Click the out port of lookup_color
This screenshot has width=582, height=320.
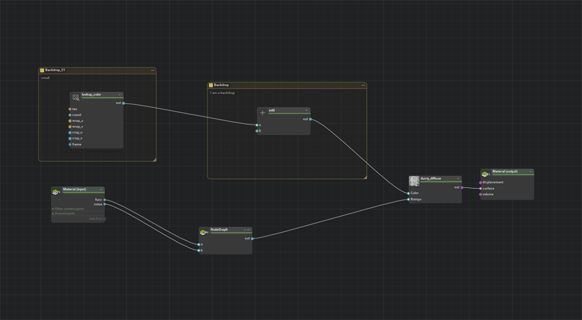[124, 103]
